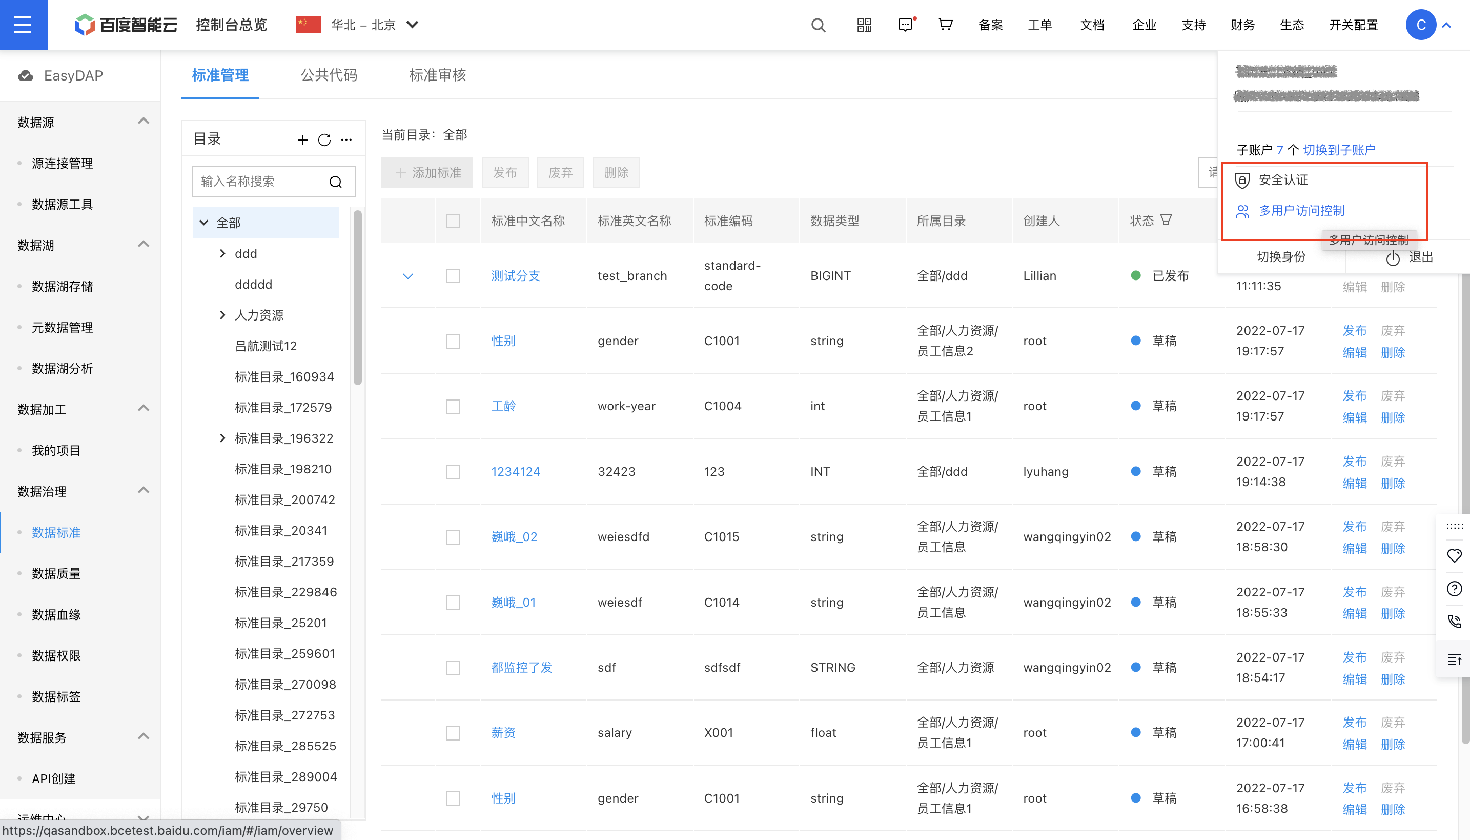Collapse the 数据湖 sidebar section
1470x840 pixels.
click(144, 245)
